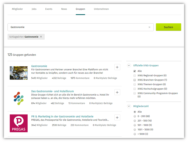Open PR & Marketing in der Gastronomie link

coord(62,116)
